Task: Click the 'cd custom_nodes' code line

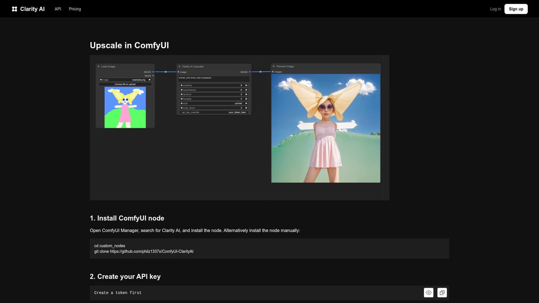Action: point(109,246)
